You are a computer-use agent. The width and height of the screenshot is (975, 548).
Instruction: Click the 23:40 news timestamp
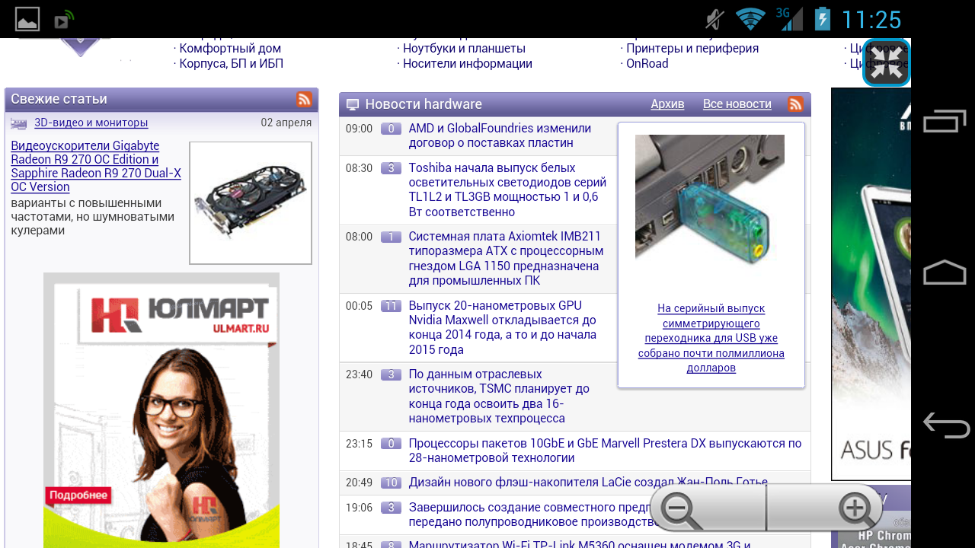pyautogui.click(x=359, y=374)
